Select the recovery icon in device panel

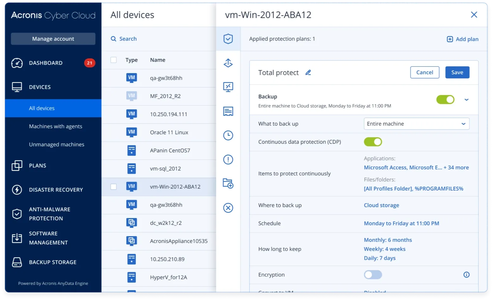228,63
